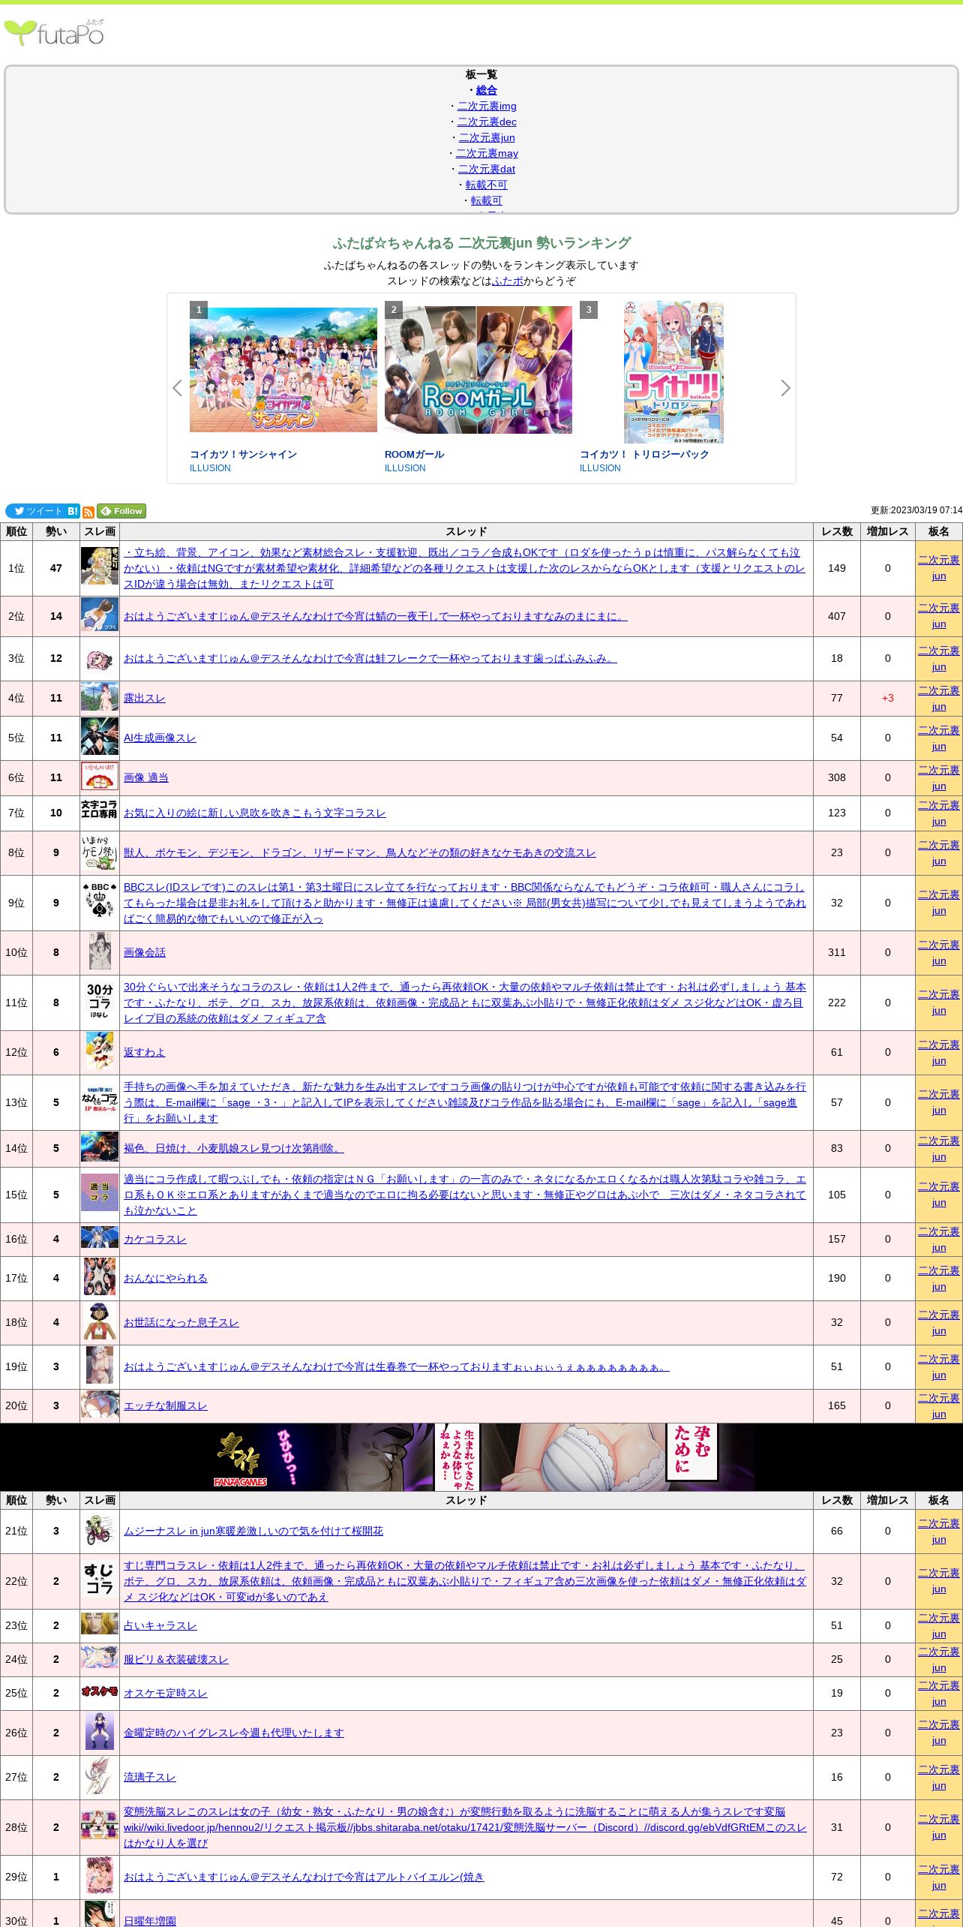Viewport: 963px width, 1927px height.
Task: Open the ROOMガール title link
Action: (x=414, y=454)
